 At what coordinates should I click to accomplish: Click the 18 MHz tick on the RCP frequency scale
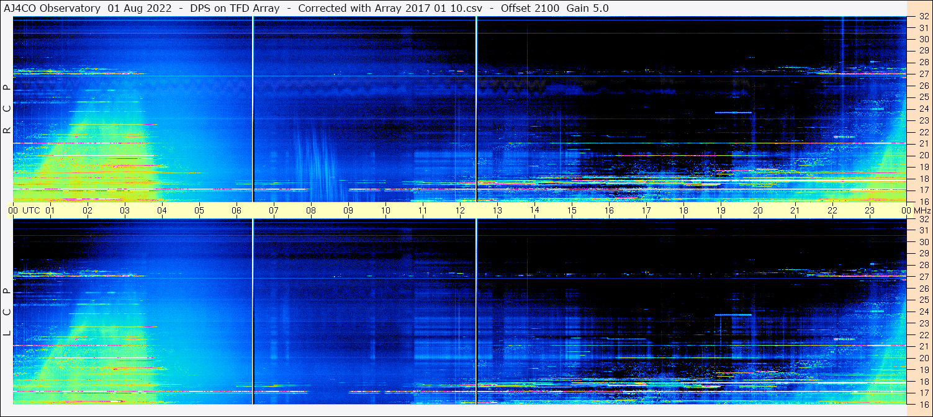923,178
